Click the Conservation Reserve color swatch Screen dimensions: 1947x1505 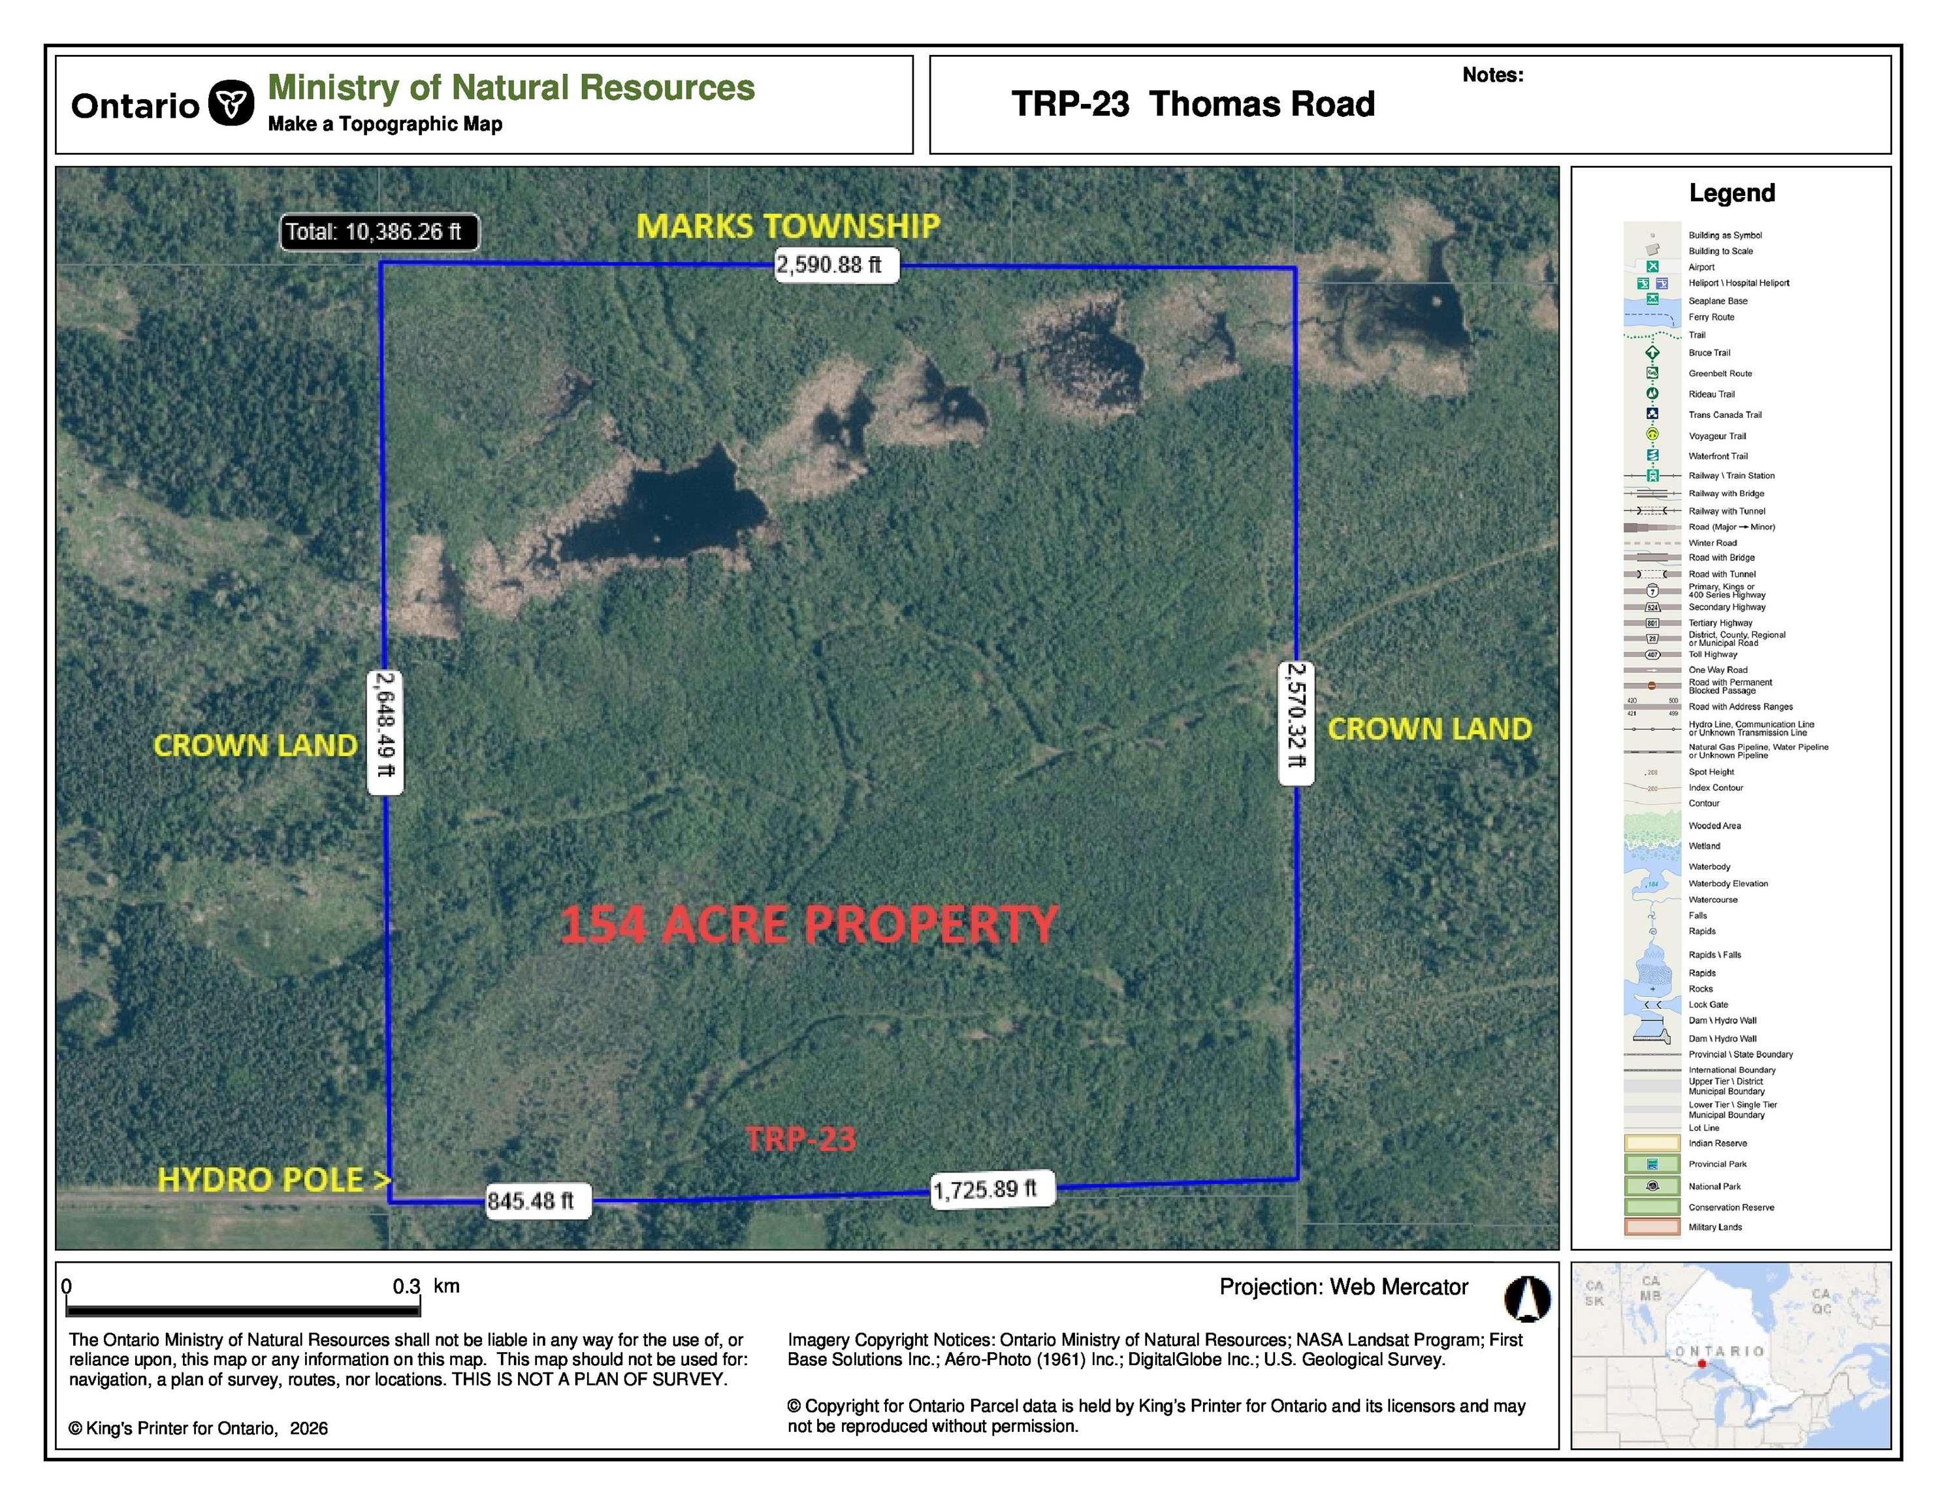pos(1653,1207)
